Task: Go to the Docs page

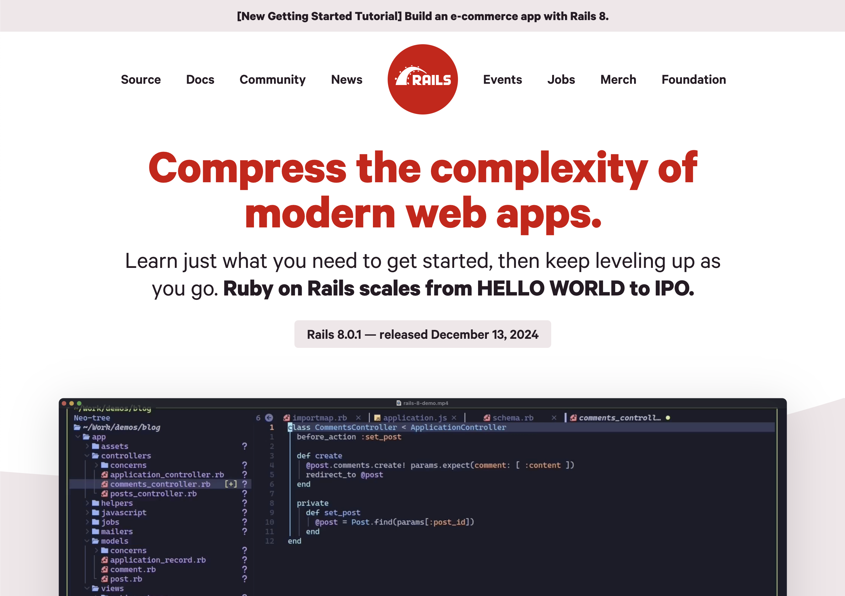Action: pyautogui.click(x=200, y=79)
